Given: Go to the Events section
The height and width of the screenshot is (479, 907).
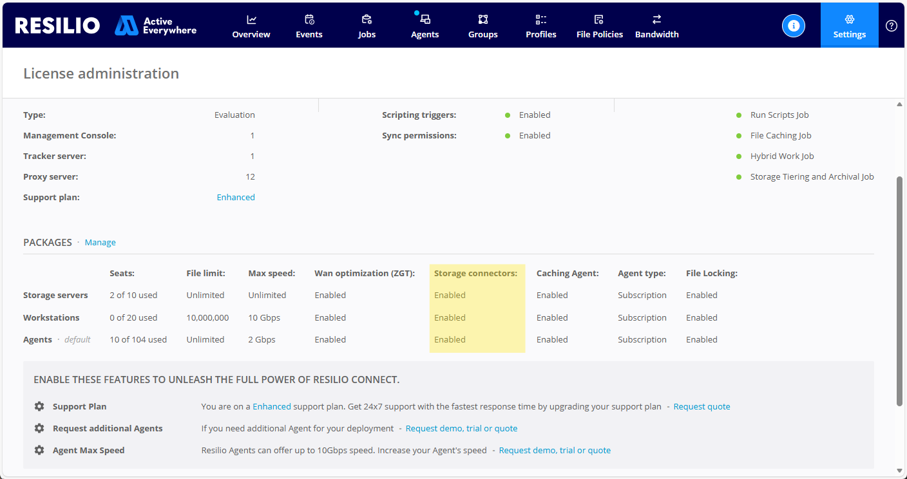Looking at the screenshot, I should coord(309,26).
